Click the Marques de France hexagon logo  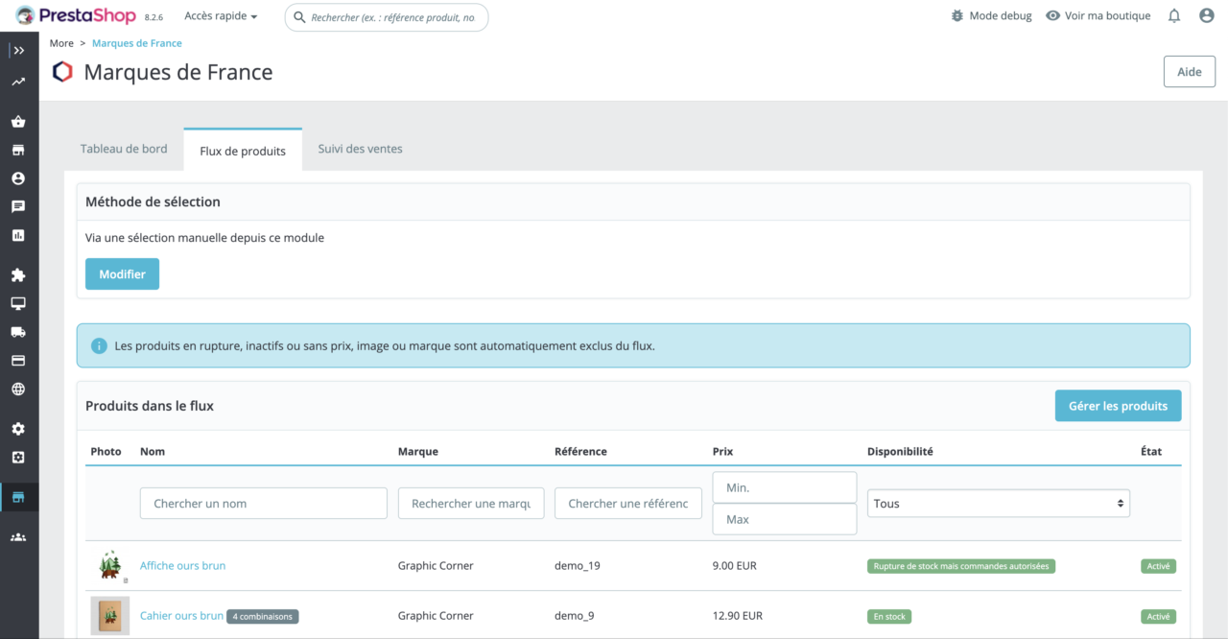[62, 72]
